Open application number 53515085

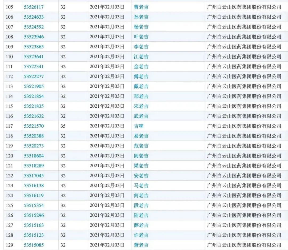(34, 245)
